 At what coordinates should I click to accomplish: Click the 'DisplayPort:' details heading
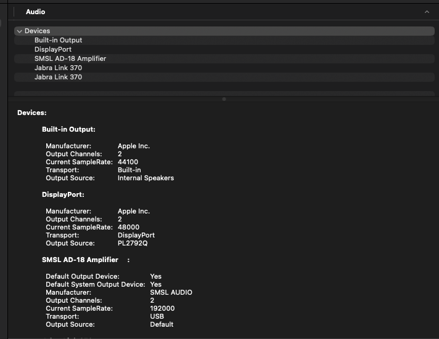[63, 194]
